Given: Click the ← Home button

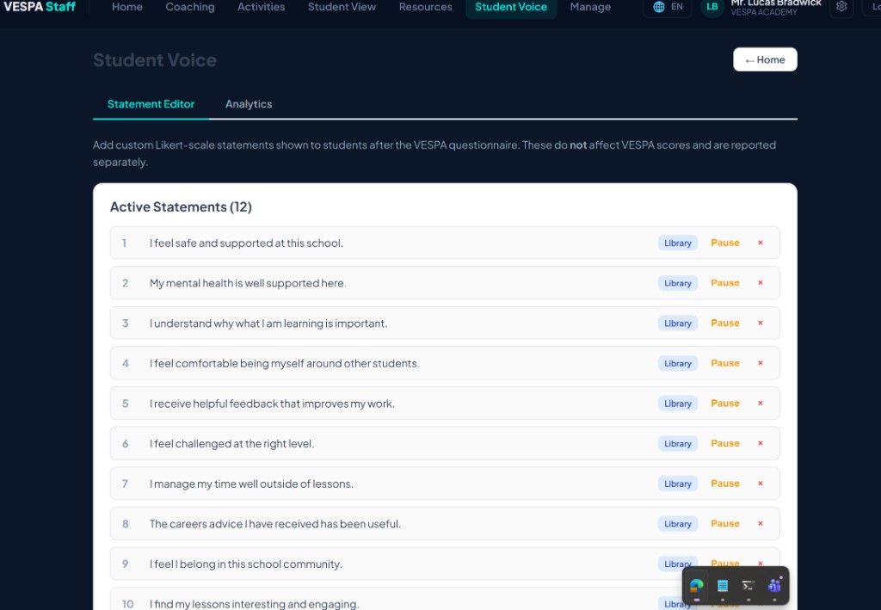Looking at the screenshot, I should (765, 59).
